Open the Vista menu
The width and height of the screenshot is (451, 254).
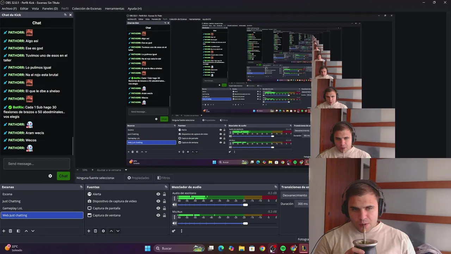(x=35, y=8)
